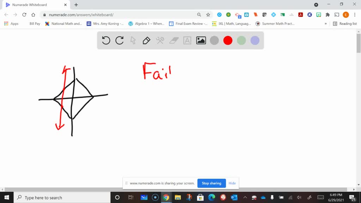Stop sharing the screen
Image resolution: width=361 pixels, height=203 pixels.
click(212, 183)
